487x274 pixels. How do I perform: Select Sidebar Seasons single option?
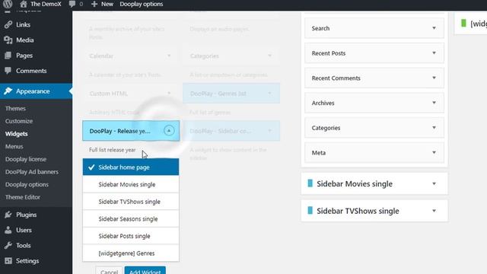(x=131, y=219)
